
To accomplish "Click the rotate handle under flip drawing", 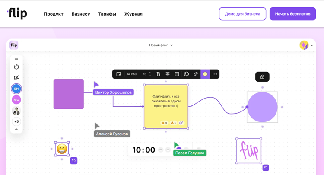I will pyautogui.click(x=266, y=168).
